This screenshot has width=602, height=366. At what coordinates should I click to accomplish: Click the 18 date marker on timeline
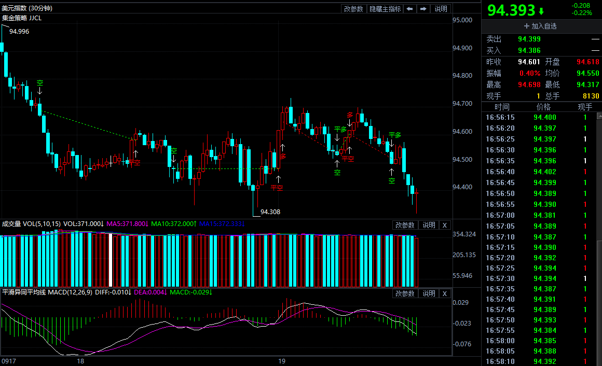click(80, 361)
